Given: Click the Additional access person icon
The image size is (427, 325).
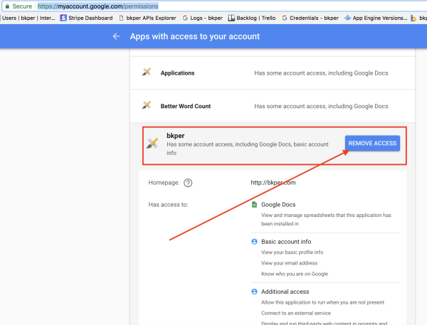Looking at the screenshot, I should [254, 292].
